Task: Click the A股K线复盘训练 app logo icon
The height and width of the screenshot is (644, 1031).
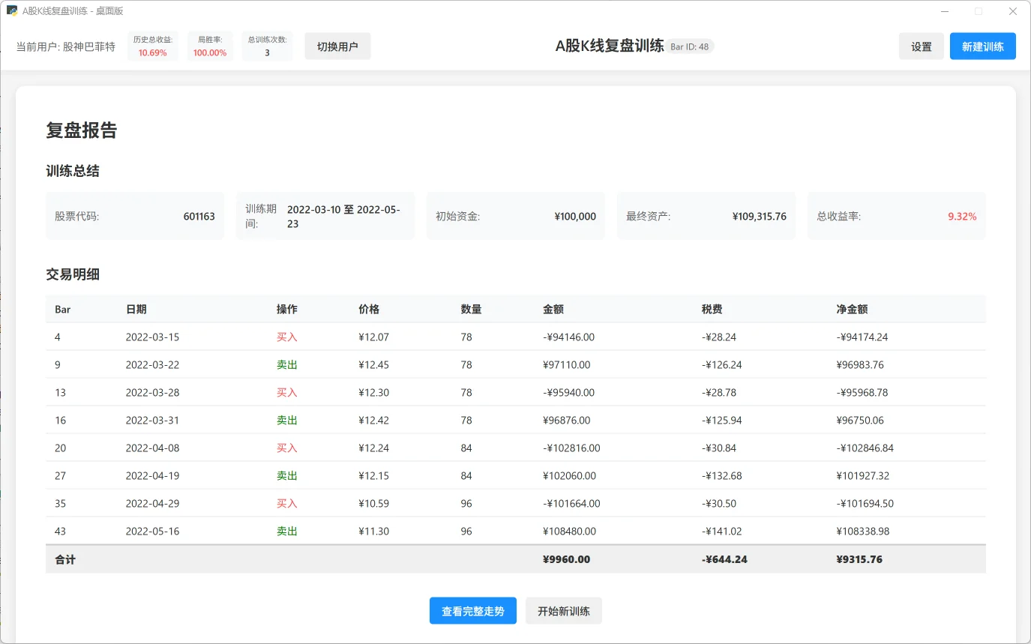Action: click(10, 10)
